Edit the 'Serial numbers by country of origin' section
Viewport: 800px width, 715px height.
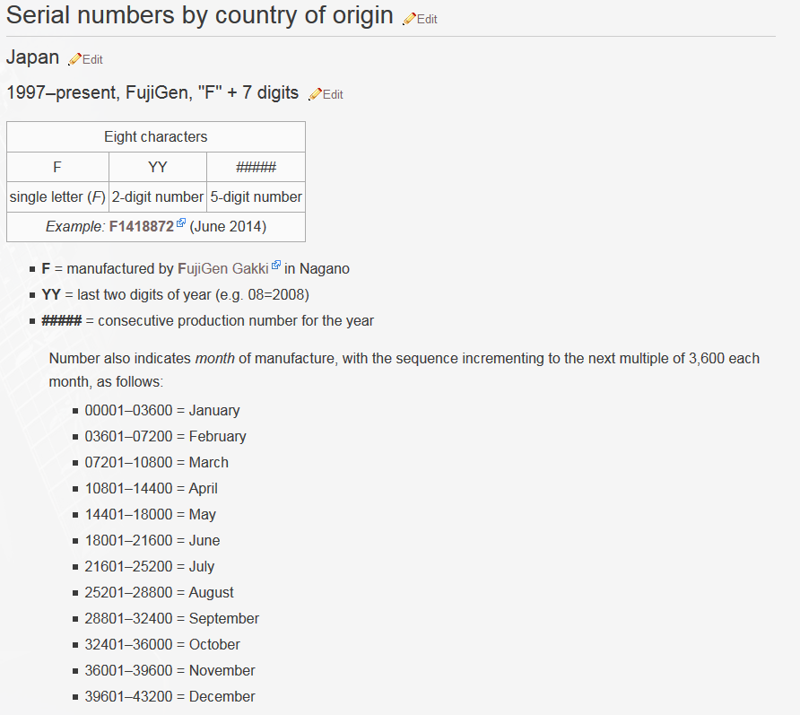click(x=427, y=20)
